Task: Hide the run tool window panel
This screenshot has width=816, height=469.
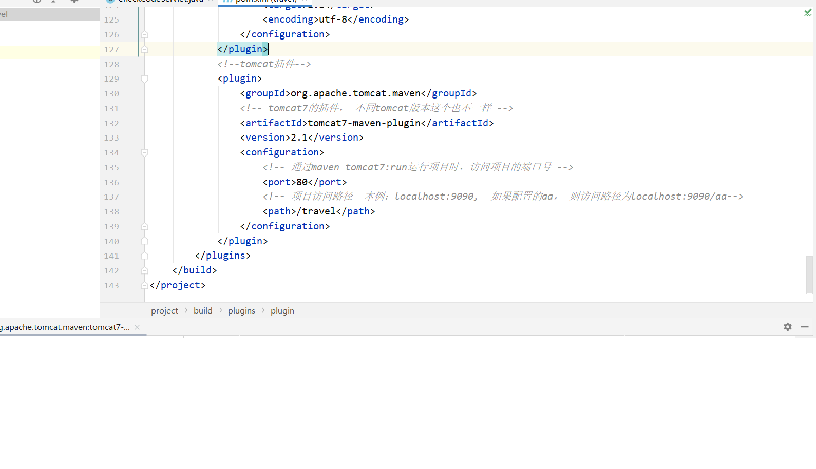Action: tap(805, 327)
